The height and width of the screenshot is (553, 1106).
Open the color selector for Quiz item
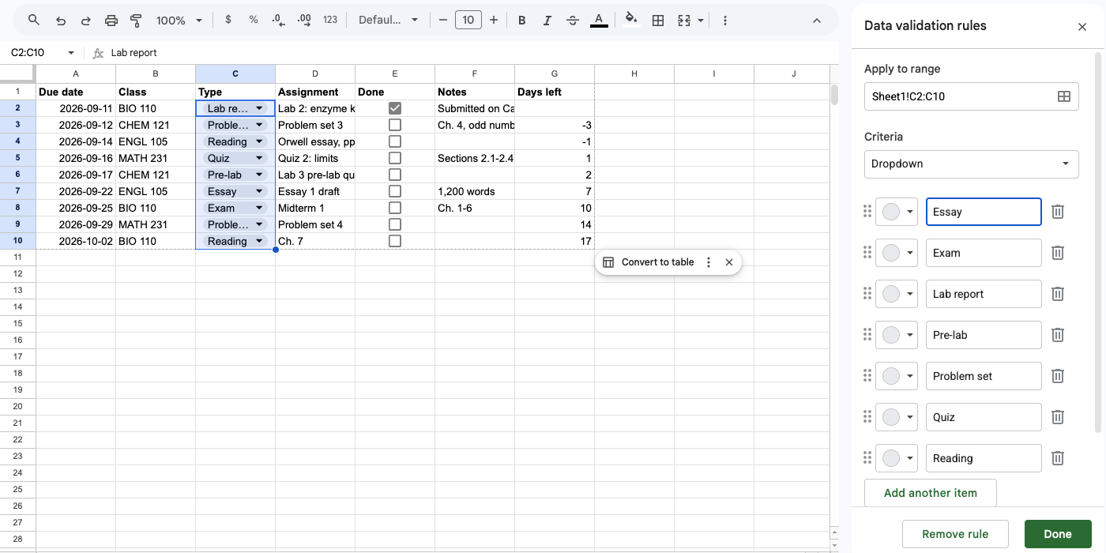(897, 417)
